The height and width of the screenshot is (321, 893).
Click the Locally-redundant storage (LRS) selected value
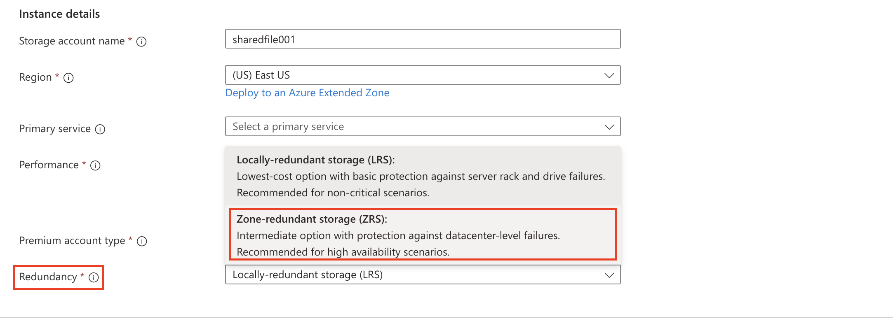pyautogui.click(x=308, y=274)
